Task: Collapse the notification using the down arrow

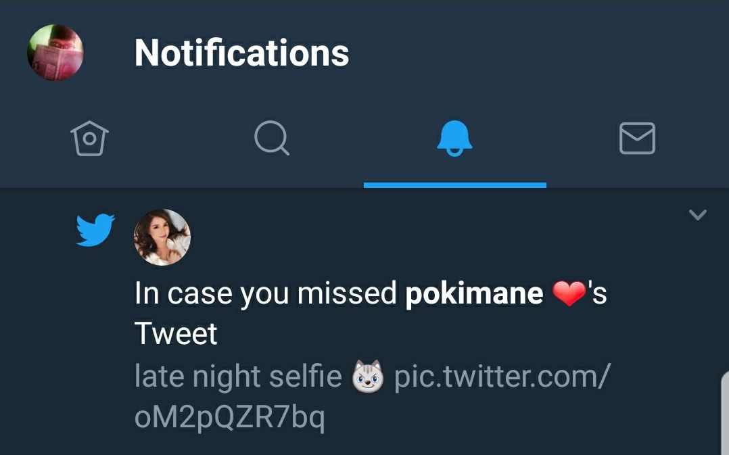Action: tap(697, 215)
